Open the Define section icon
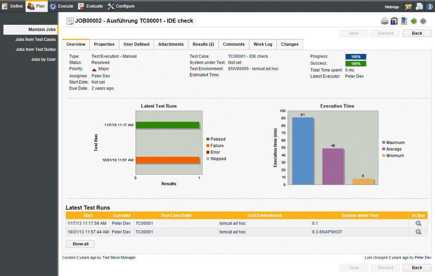This screenshot has width=435, height=276. point(5,6)
